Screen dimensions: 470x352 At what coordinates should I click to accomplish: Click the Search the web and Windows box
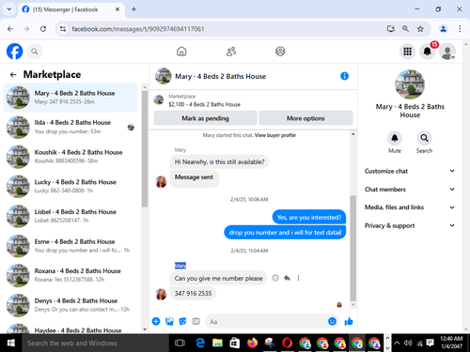click(x=95, y=343)
